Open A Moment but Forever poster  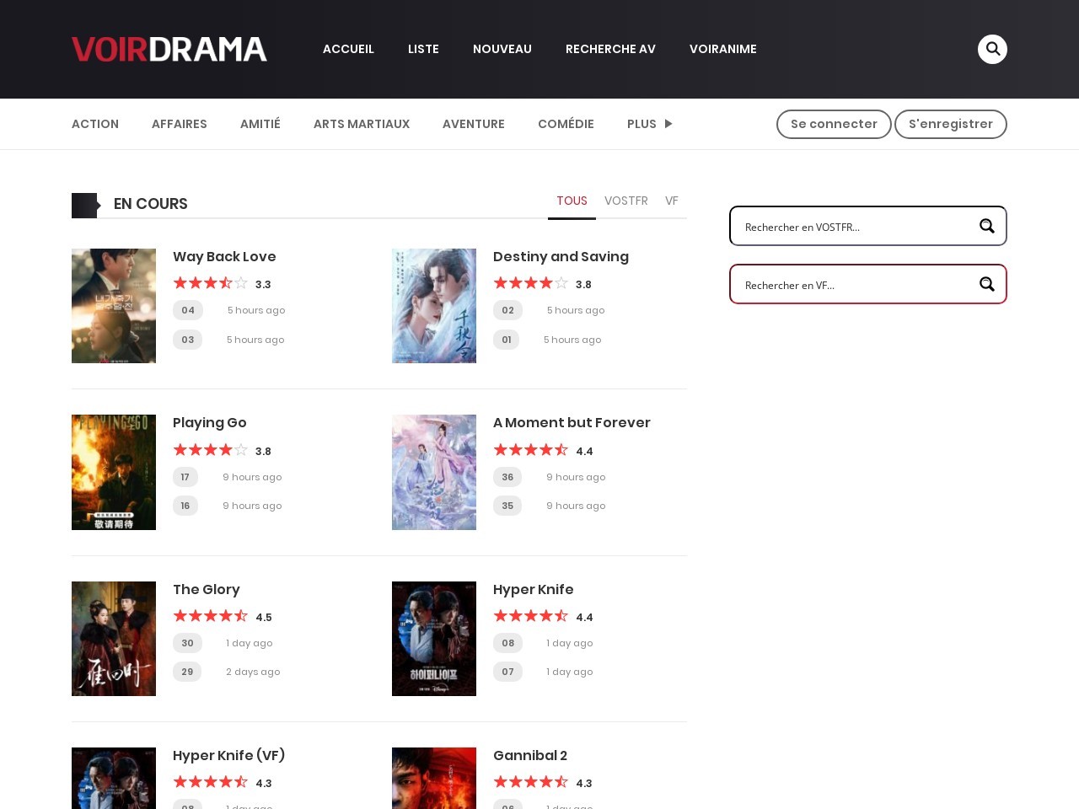[434, 472]
